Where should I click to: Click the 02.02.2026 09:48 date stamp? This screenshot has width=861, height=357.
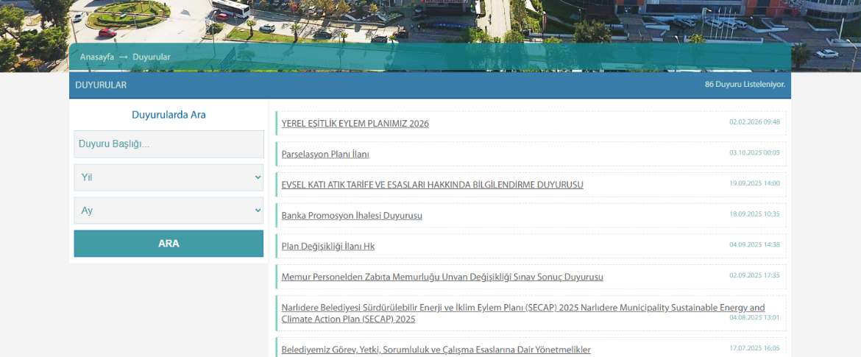click(754, 122)
